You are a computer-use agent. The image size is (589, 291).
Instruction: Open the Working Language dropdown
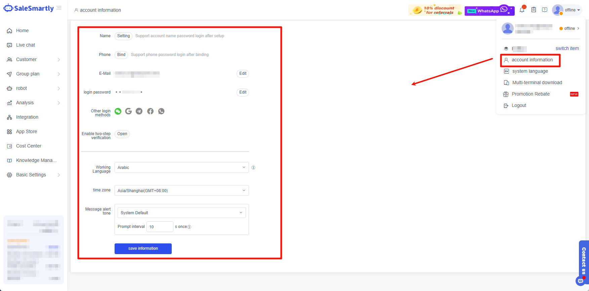coord(181,167)
